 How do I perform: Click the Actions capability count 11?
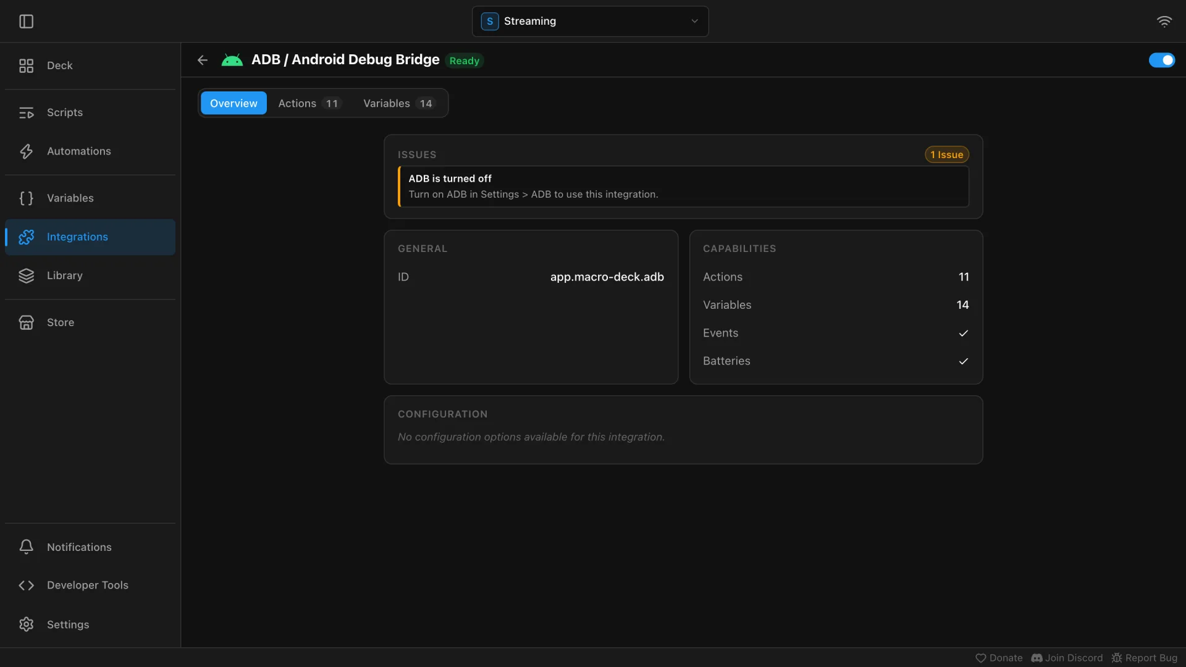point(964,277)
